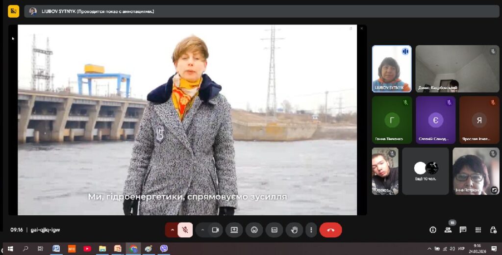502x255 pixels.
Task: Open the emoji reactions icon
Action: coord(254,229)
